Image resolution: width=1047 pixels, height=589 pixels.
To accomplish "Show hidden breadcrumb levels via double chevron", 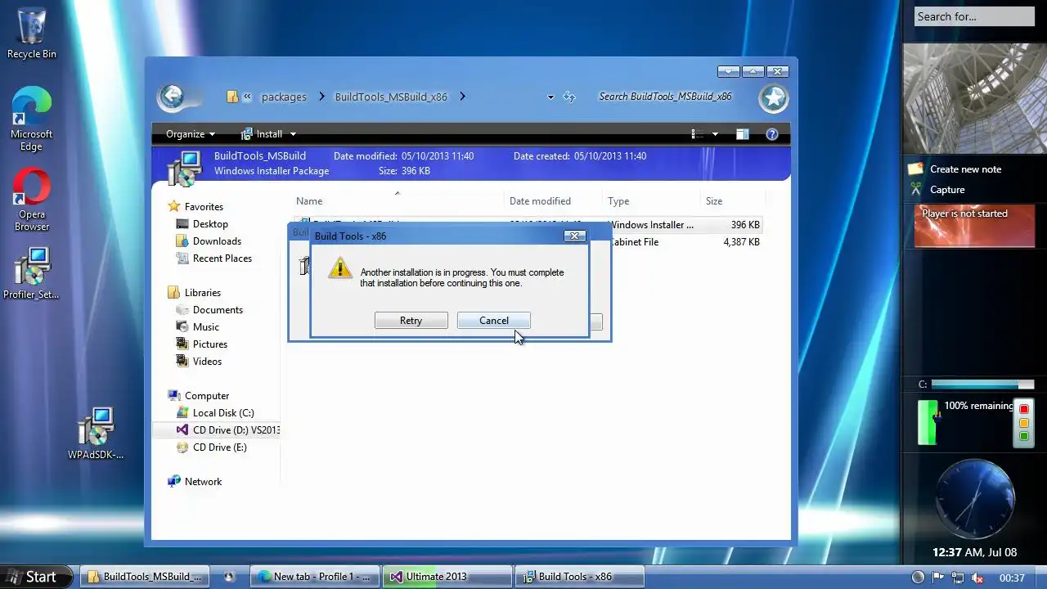I will tap(247, 97).
